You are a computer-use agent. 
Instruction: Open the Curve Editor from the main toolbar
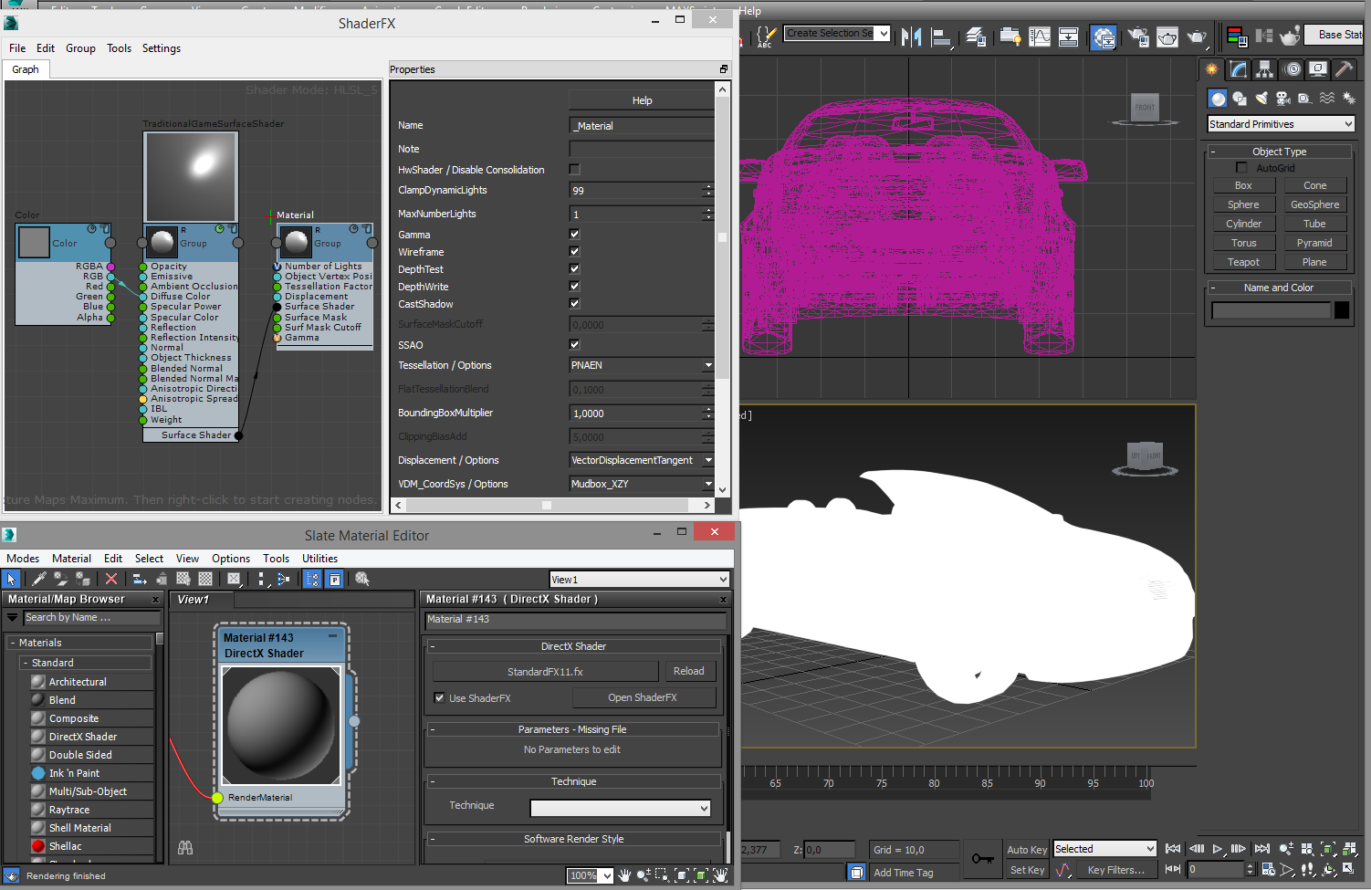(x=1040, y=37)
